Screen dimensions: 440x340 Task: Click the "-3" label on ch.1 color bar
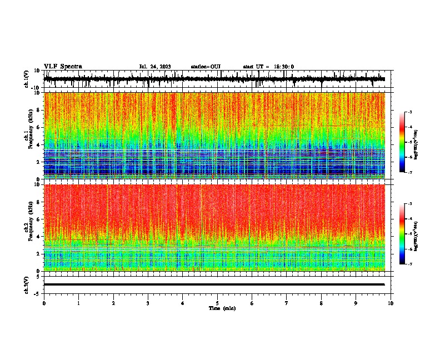[x=409, y=112]
